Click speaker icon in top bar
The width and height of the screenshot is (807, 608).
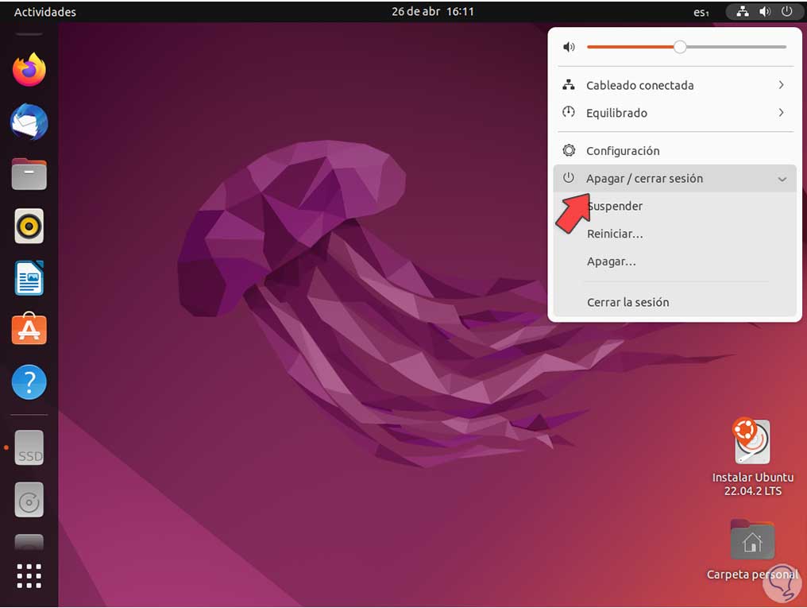(x=765, y=11)
